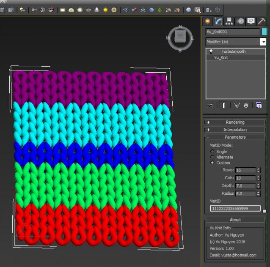Choose the Custom MatID mode

(x=212, y=163)
